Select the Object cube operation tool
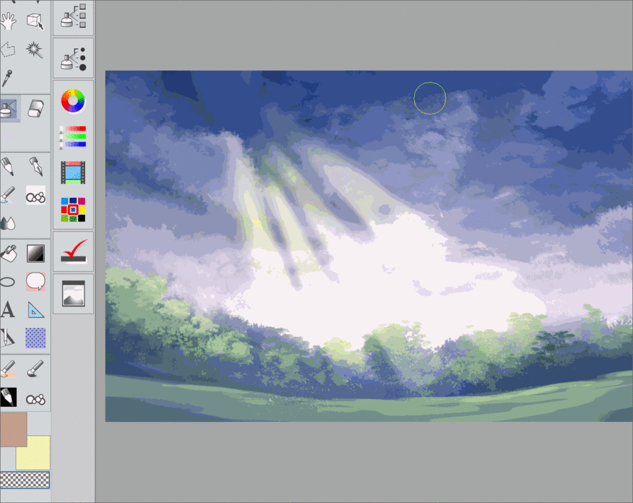633x503 pixels. click(x=35, y=21)
